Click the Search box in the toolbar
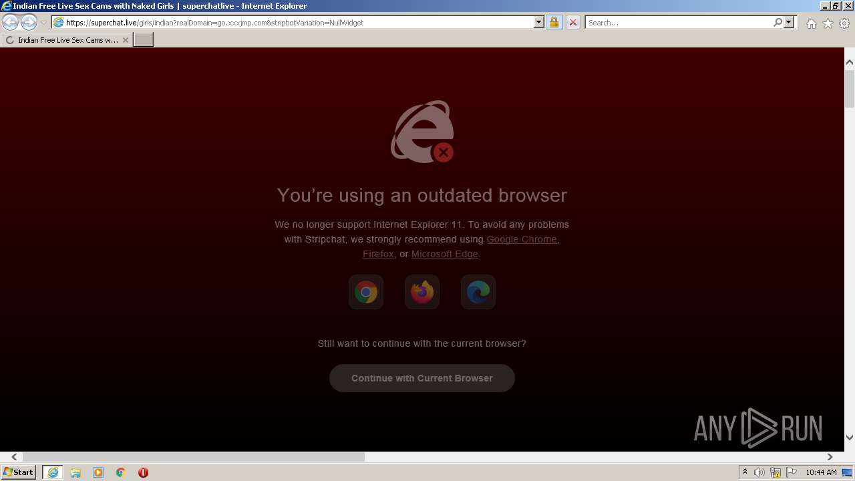Viewport: 855px width, 481px height. pyautogui.click(x=679, y=22)
